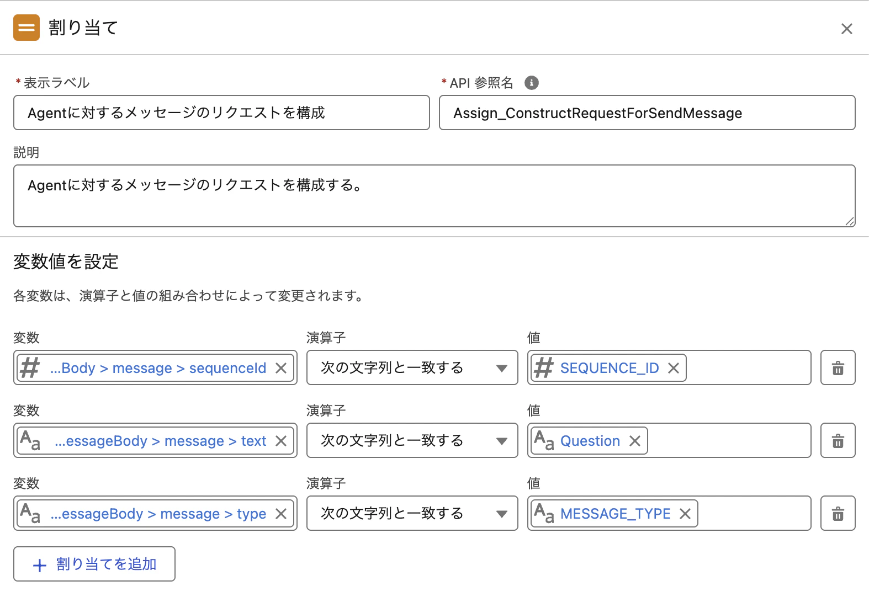Open operator dropdown for message type row

412,513
